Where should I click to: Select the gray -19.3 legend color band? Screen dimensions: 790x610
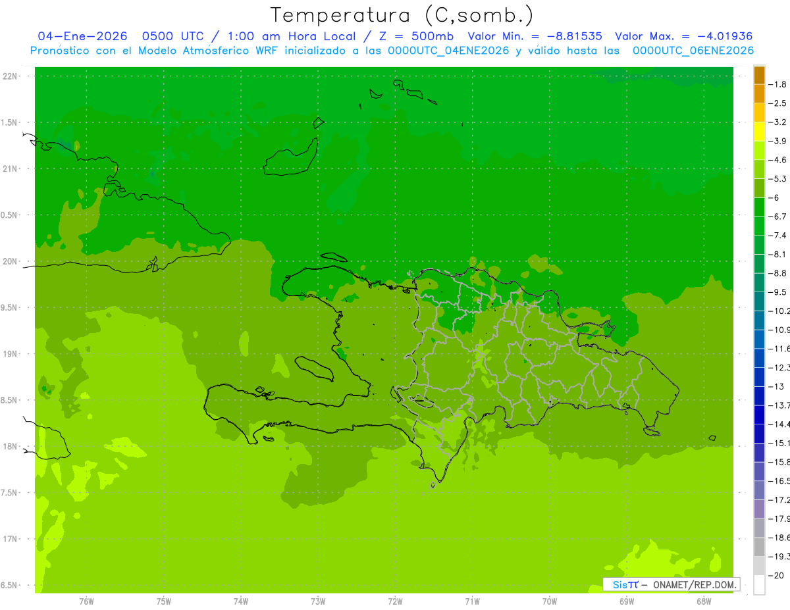click(x=759, y=547)
